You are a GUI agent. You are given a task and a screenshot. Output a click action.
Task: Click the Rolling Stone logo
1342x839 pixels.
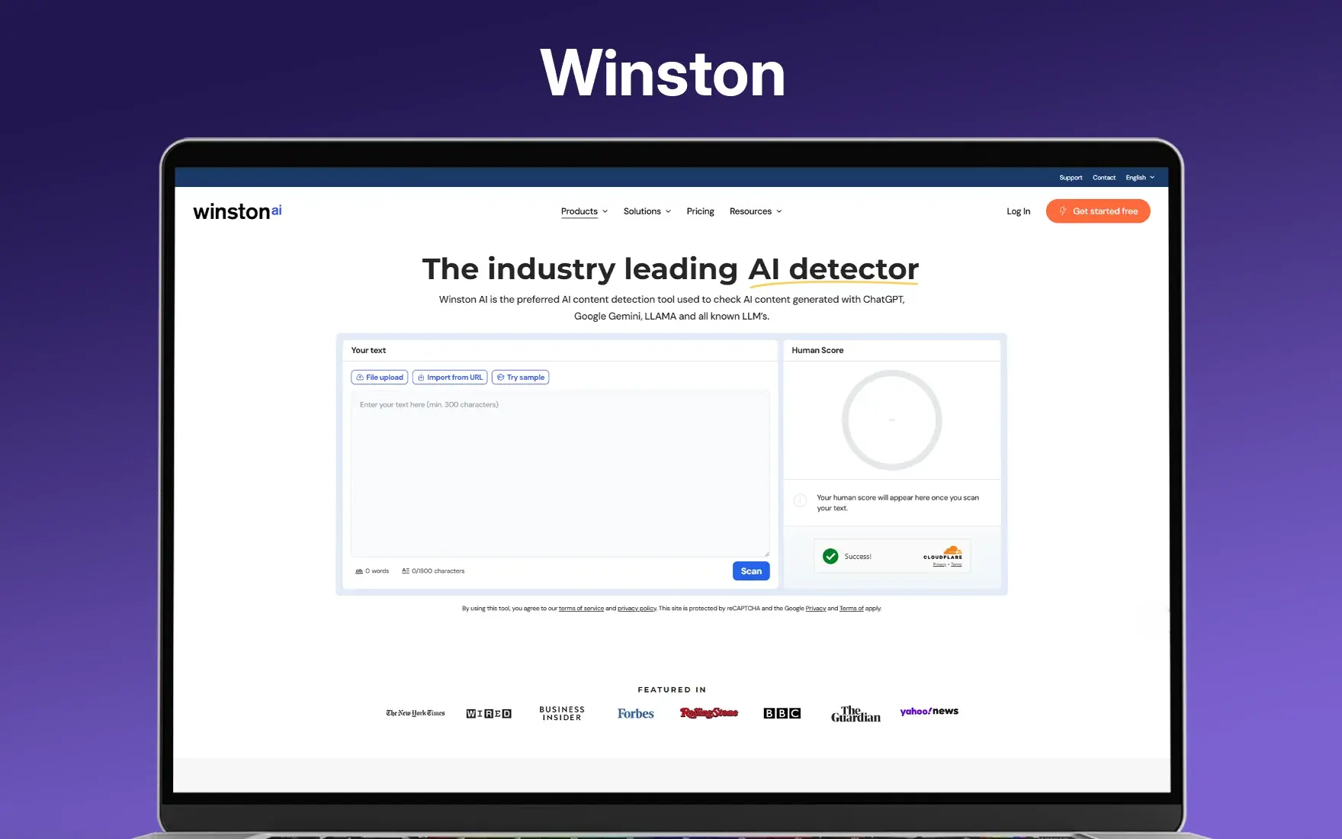point(709,713)
